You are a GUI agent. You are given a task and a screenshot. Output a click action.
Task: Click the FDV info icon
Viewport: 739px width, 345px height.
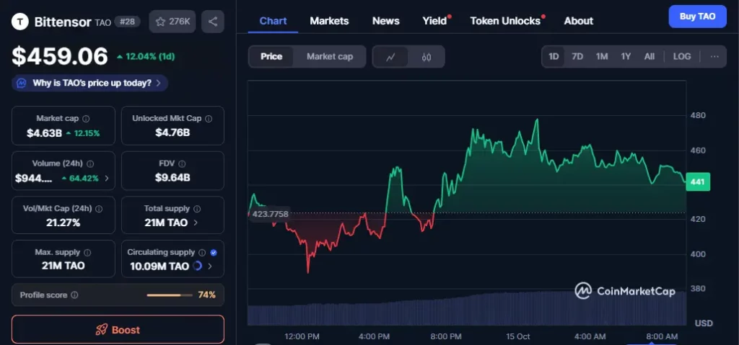tap(183, 163)
